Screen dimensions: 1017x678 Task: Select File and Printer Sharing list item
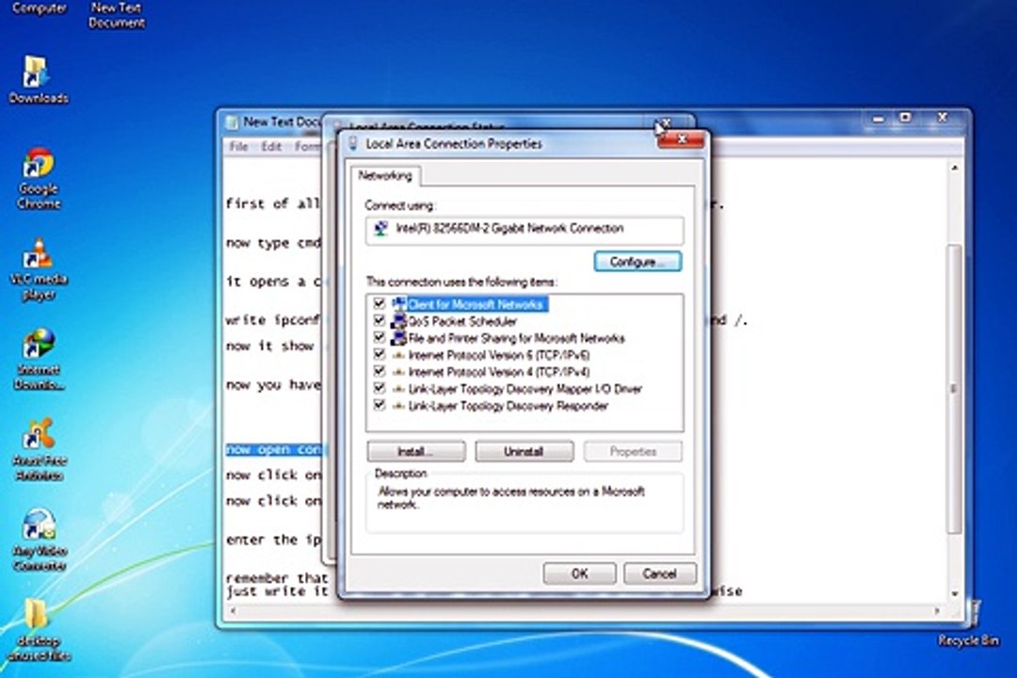click(516, 338)
